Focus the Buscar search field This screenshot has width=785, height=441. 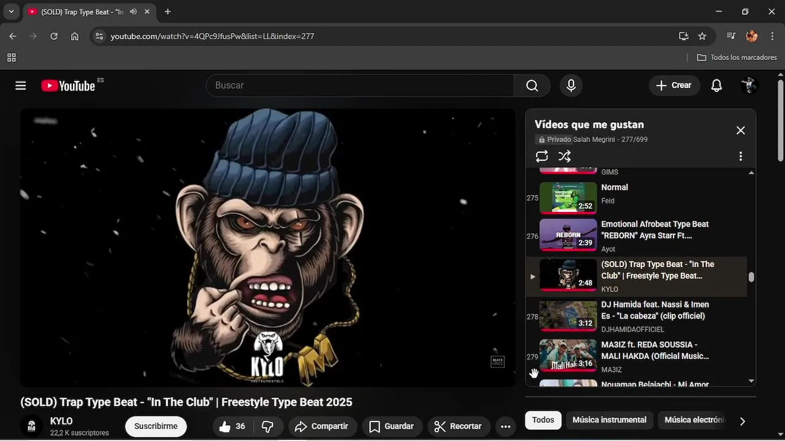360,86
